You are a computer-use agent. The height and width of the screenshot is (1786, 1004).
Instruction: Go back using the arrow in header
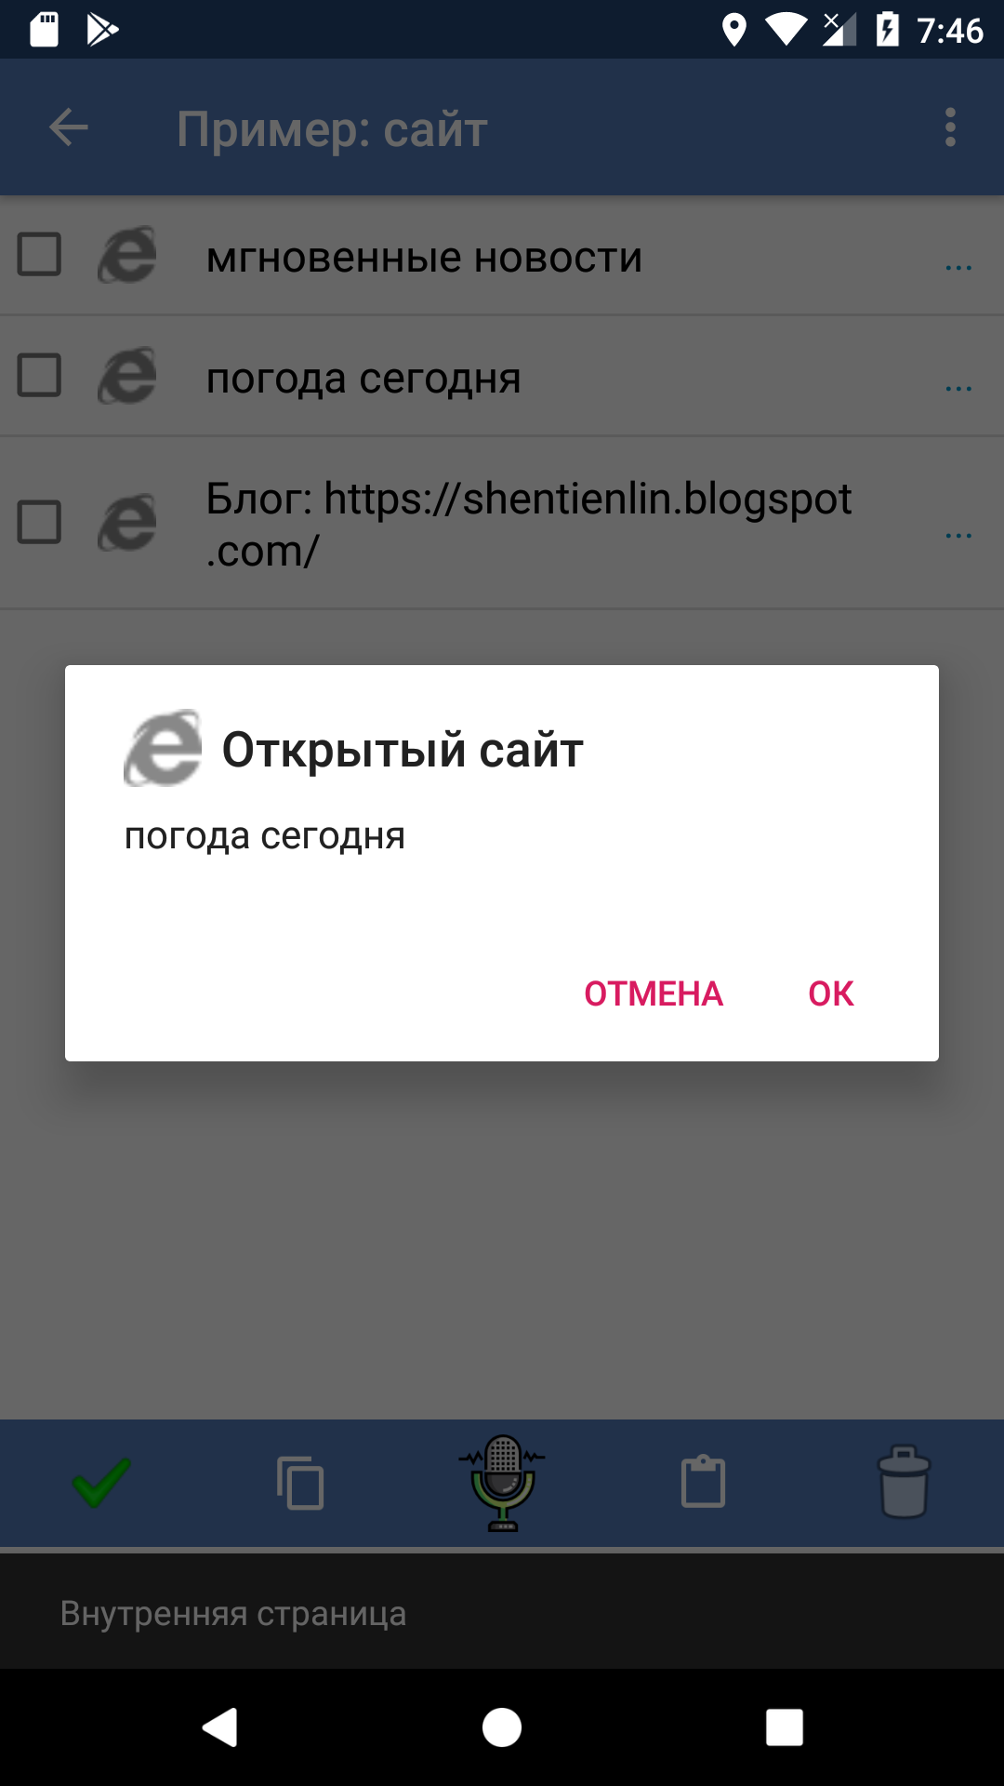click(69, 127)
